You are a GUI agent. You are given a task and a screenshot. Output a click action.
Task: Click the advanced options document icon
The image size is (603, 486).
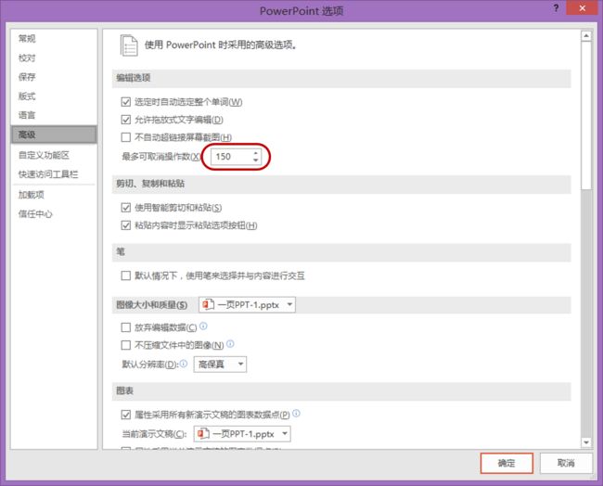(x=129, y=45)
